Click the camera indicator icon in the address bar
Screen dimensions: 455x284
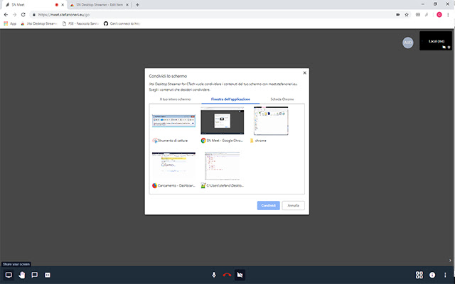[398, 14]
